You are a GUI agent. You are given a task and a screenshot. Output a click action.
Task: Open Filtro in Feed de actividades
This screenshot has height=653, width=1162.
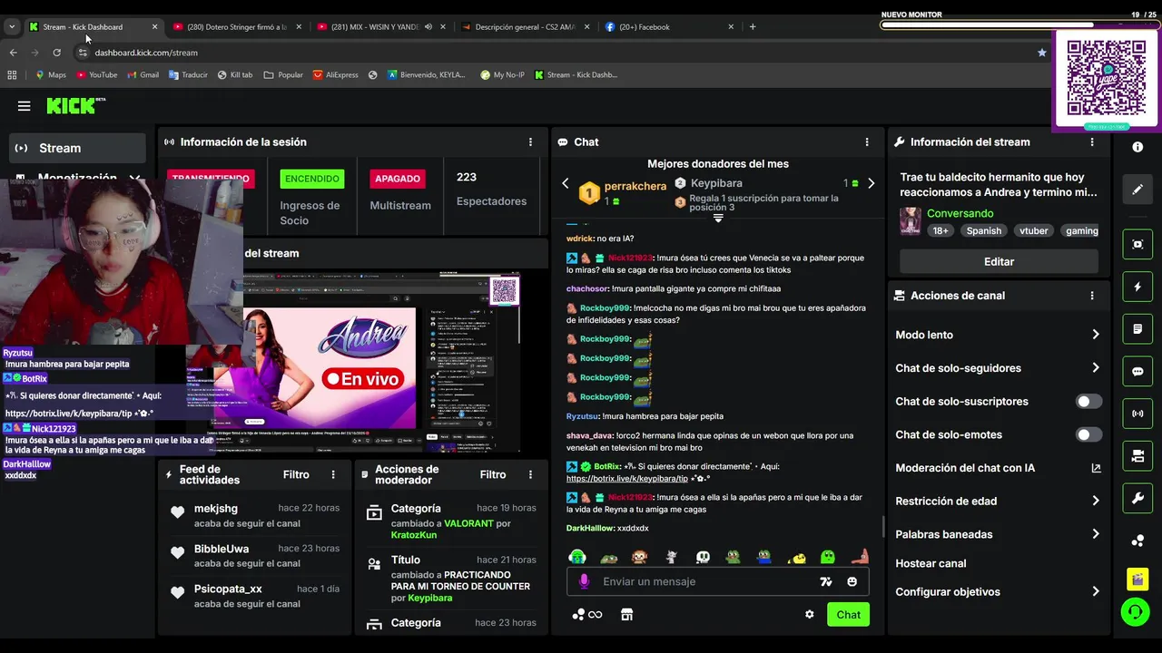(x=296, y=474)
